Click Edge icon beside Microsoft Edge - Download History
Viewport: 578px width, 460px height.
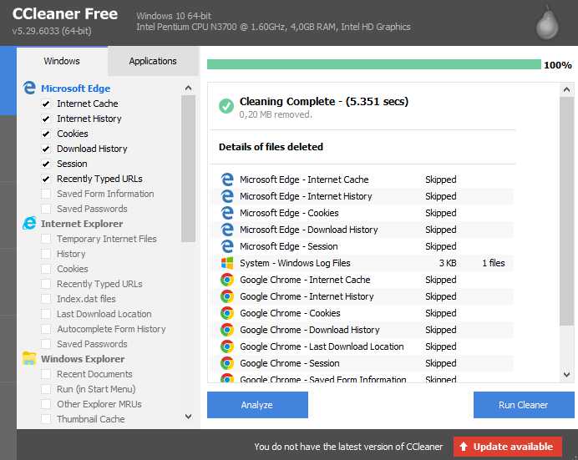click(x=227, y=230)
